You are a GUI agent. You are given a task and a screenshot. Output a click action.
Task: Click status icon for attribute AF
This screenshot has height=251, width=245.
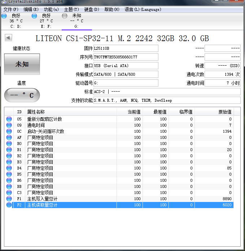click(9, 137)
